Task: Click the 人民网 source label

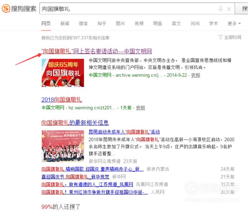Action: 158,192
